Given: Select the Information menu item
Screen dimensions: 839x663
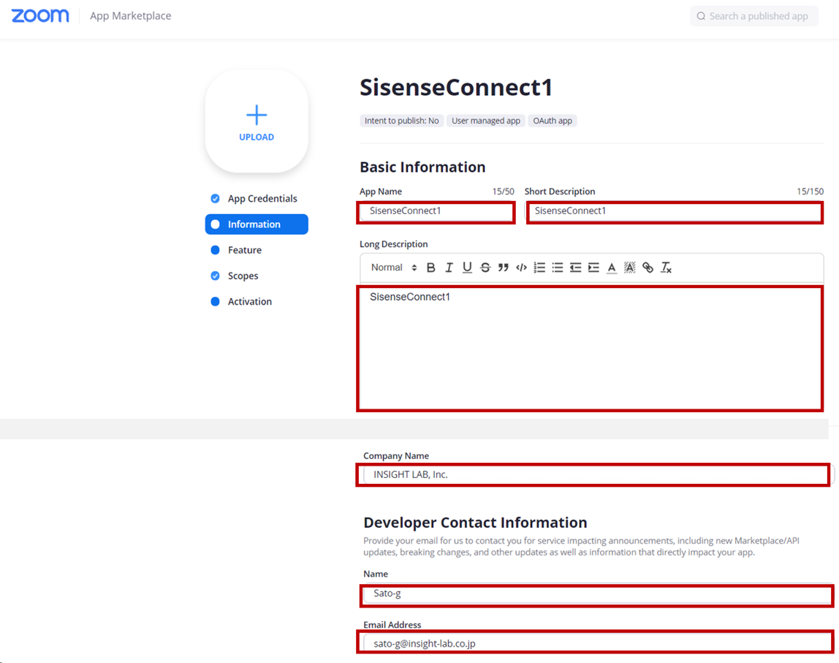Looking at the screenshot, I should [x=257, y=224].
